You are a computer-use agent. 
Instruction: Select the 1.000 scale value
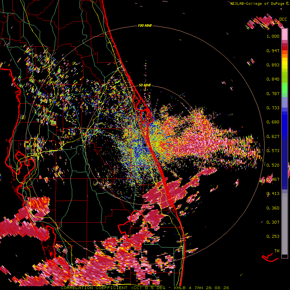(x=273, y=36)
